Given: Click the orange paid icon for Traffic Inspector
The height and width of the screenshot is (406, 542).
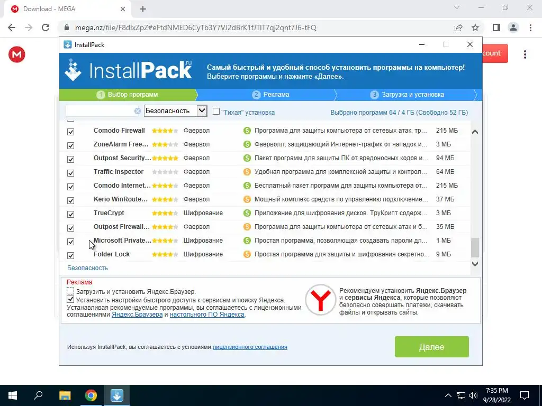Looking at the screenshot, I should pos(247,172).
